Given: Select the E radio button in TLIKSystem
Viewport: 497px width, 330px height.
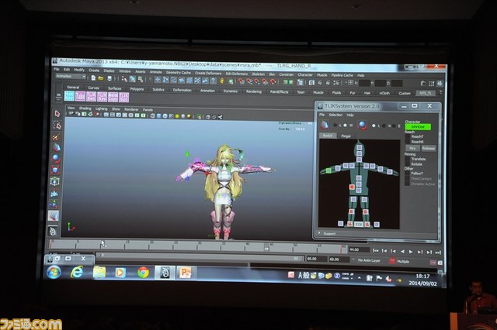Looking at the screenshot, I should point(394,125).
